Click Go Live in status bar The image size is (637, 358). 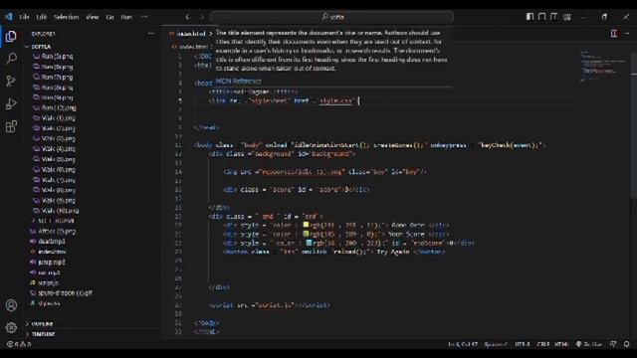click(589, 344)
